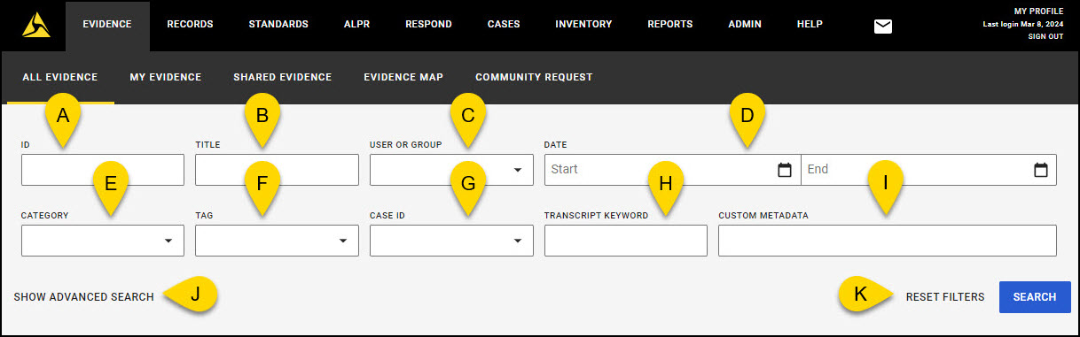Viewport: 1080px width, 337px height.
Task: Expand the Case ID dropdown
Action: (518, 241)
